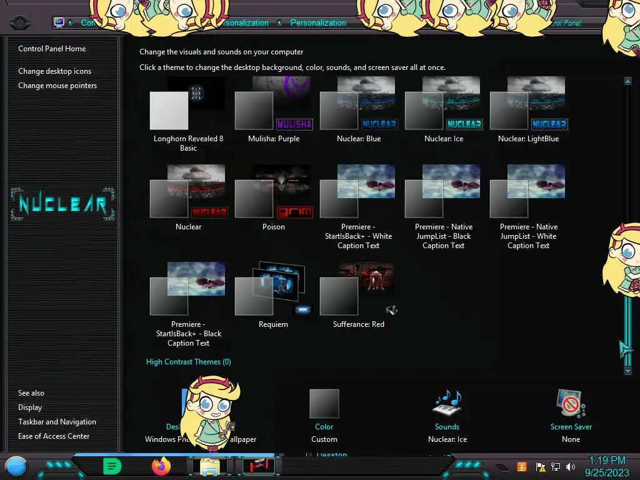Open the taskbar clock showing 1:19 PM
This screenshot has width=640, height=480.
[607, 466]
